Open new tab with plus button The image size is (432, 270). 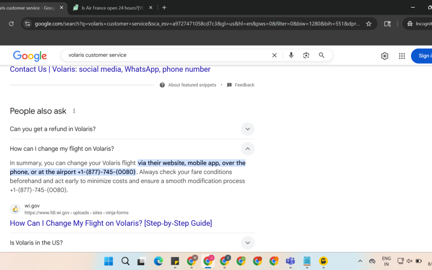pos(164,8)
